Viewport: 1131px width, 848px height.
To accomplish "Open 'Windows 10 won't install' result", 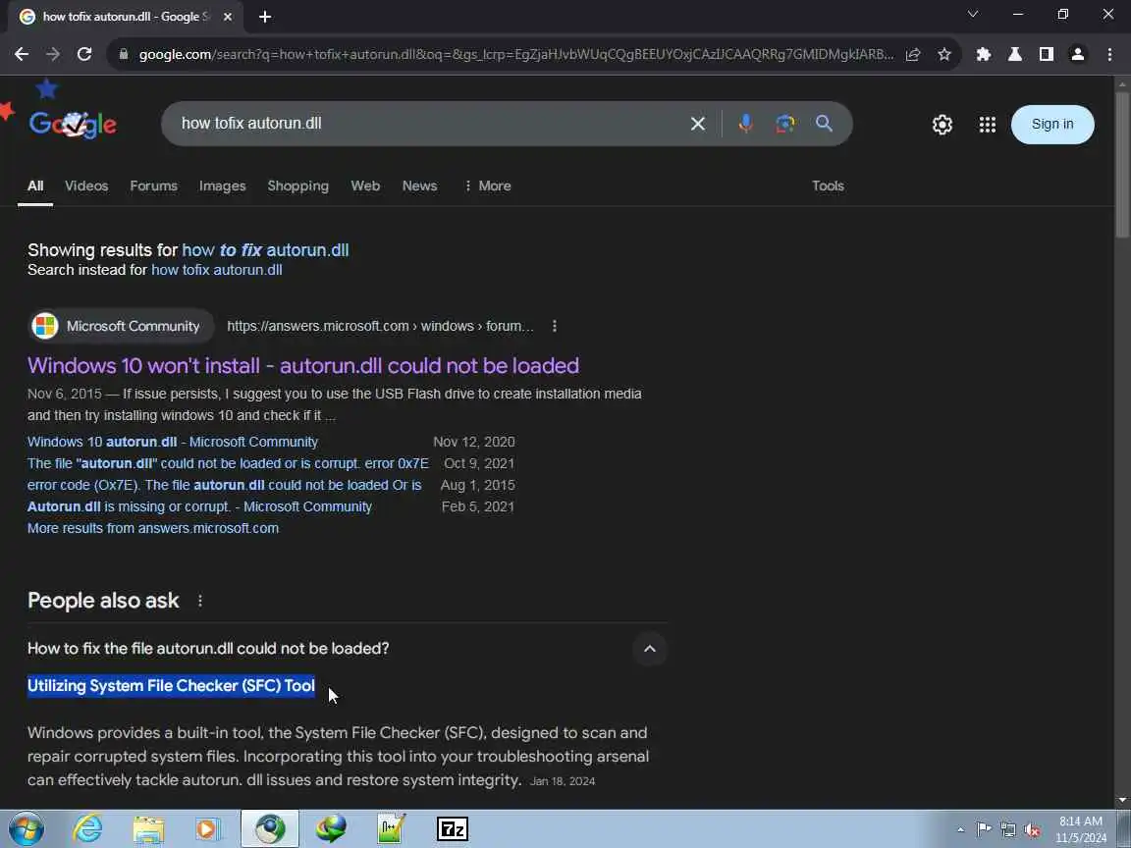I will coord(303,365).
